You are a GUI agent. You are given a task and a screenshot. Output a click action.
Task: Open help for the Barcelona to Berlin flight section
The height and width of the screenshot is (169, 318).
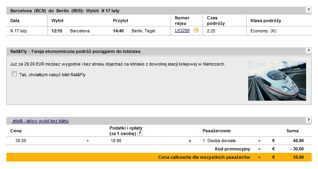308,10
